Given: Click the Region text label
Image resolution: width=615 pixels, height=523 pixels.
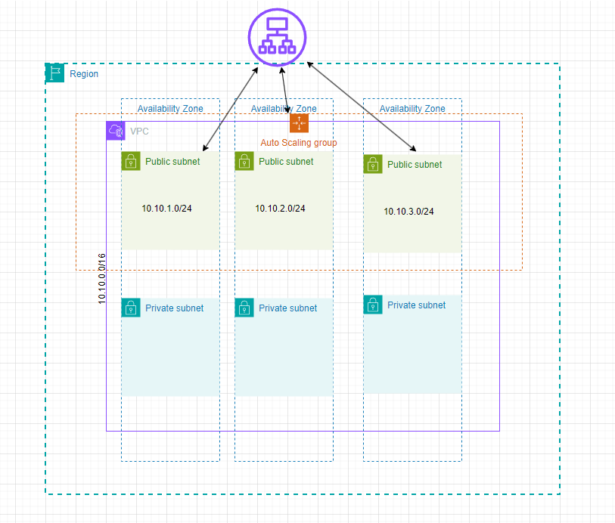Looking at the screenshot, I should point(83,73).
